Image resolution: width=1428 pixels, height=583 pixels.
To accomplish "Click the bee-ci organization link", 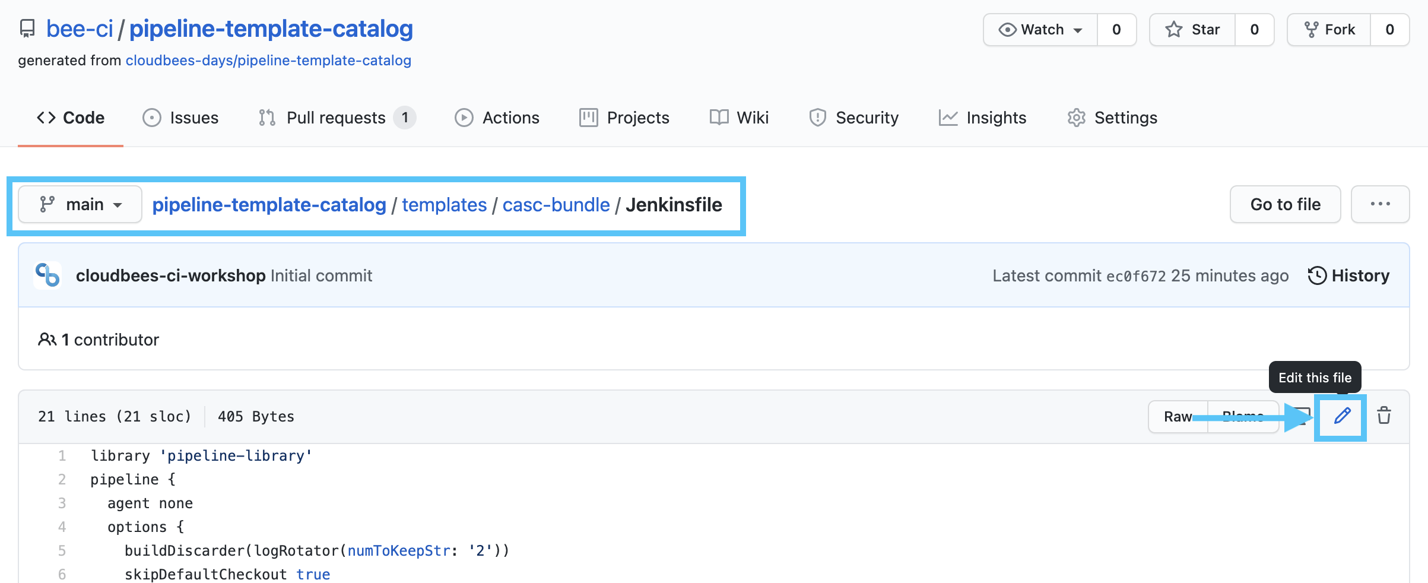I will click(x=80, y=28).
